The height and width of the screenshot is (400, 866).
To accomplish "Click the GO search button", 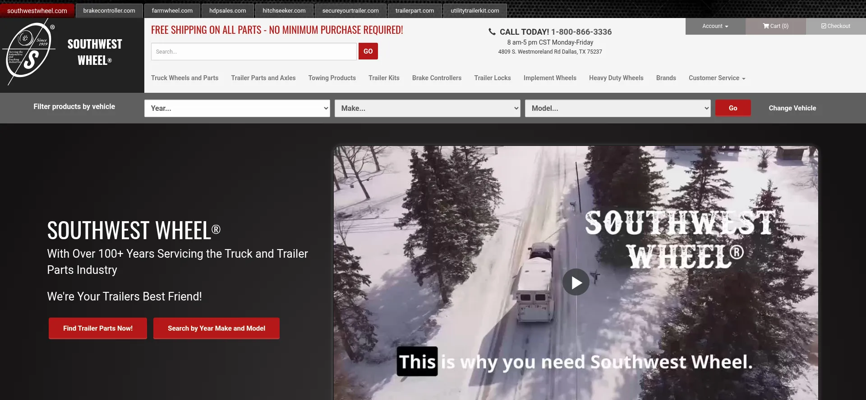I will [x=368, y=51].
